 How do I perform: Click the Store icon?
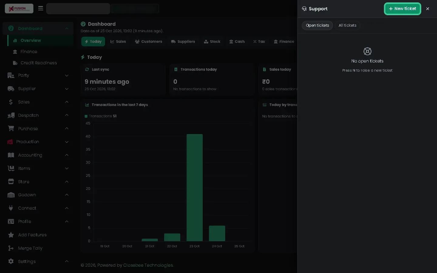click(x=11, y=182)
